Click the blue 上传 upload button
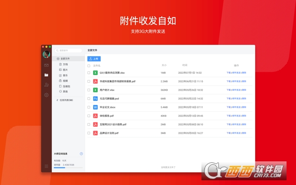Image resolution: width=296 pixels, height=185 pixels. tap(94, 59)
